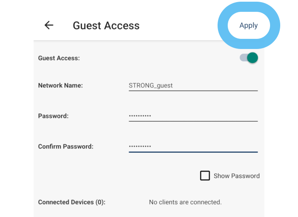Click masked dots in Confirm Password field
The image size is (298, 217).
140,146
